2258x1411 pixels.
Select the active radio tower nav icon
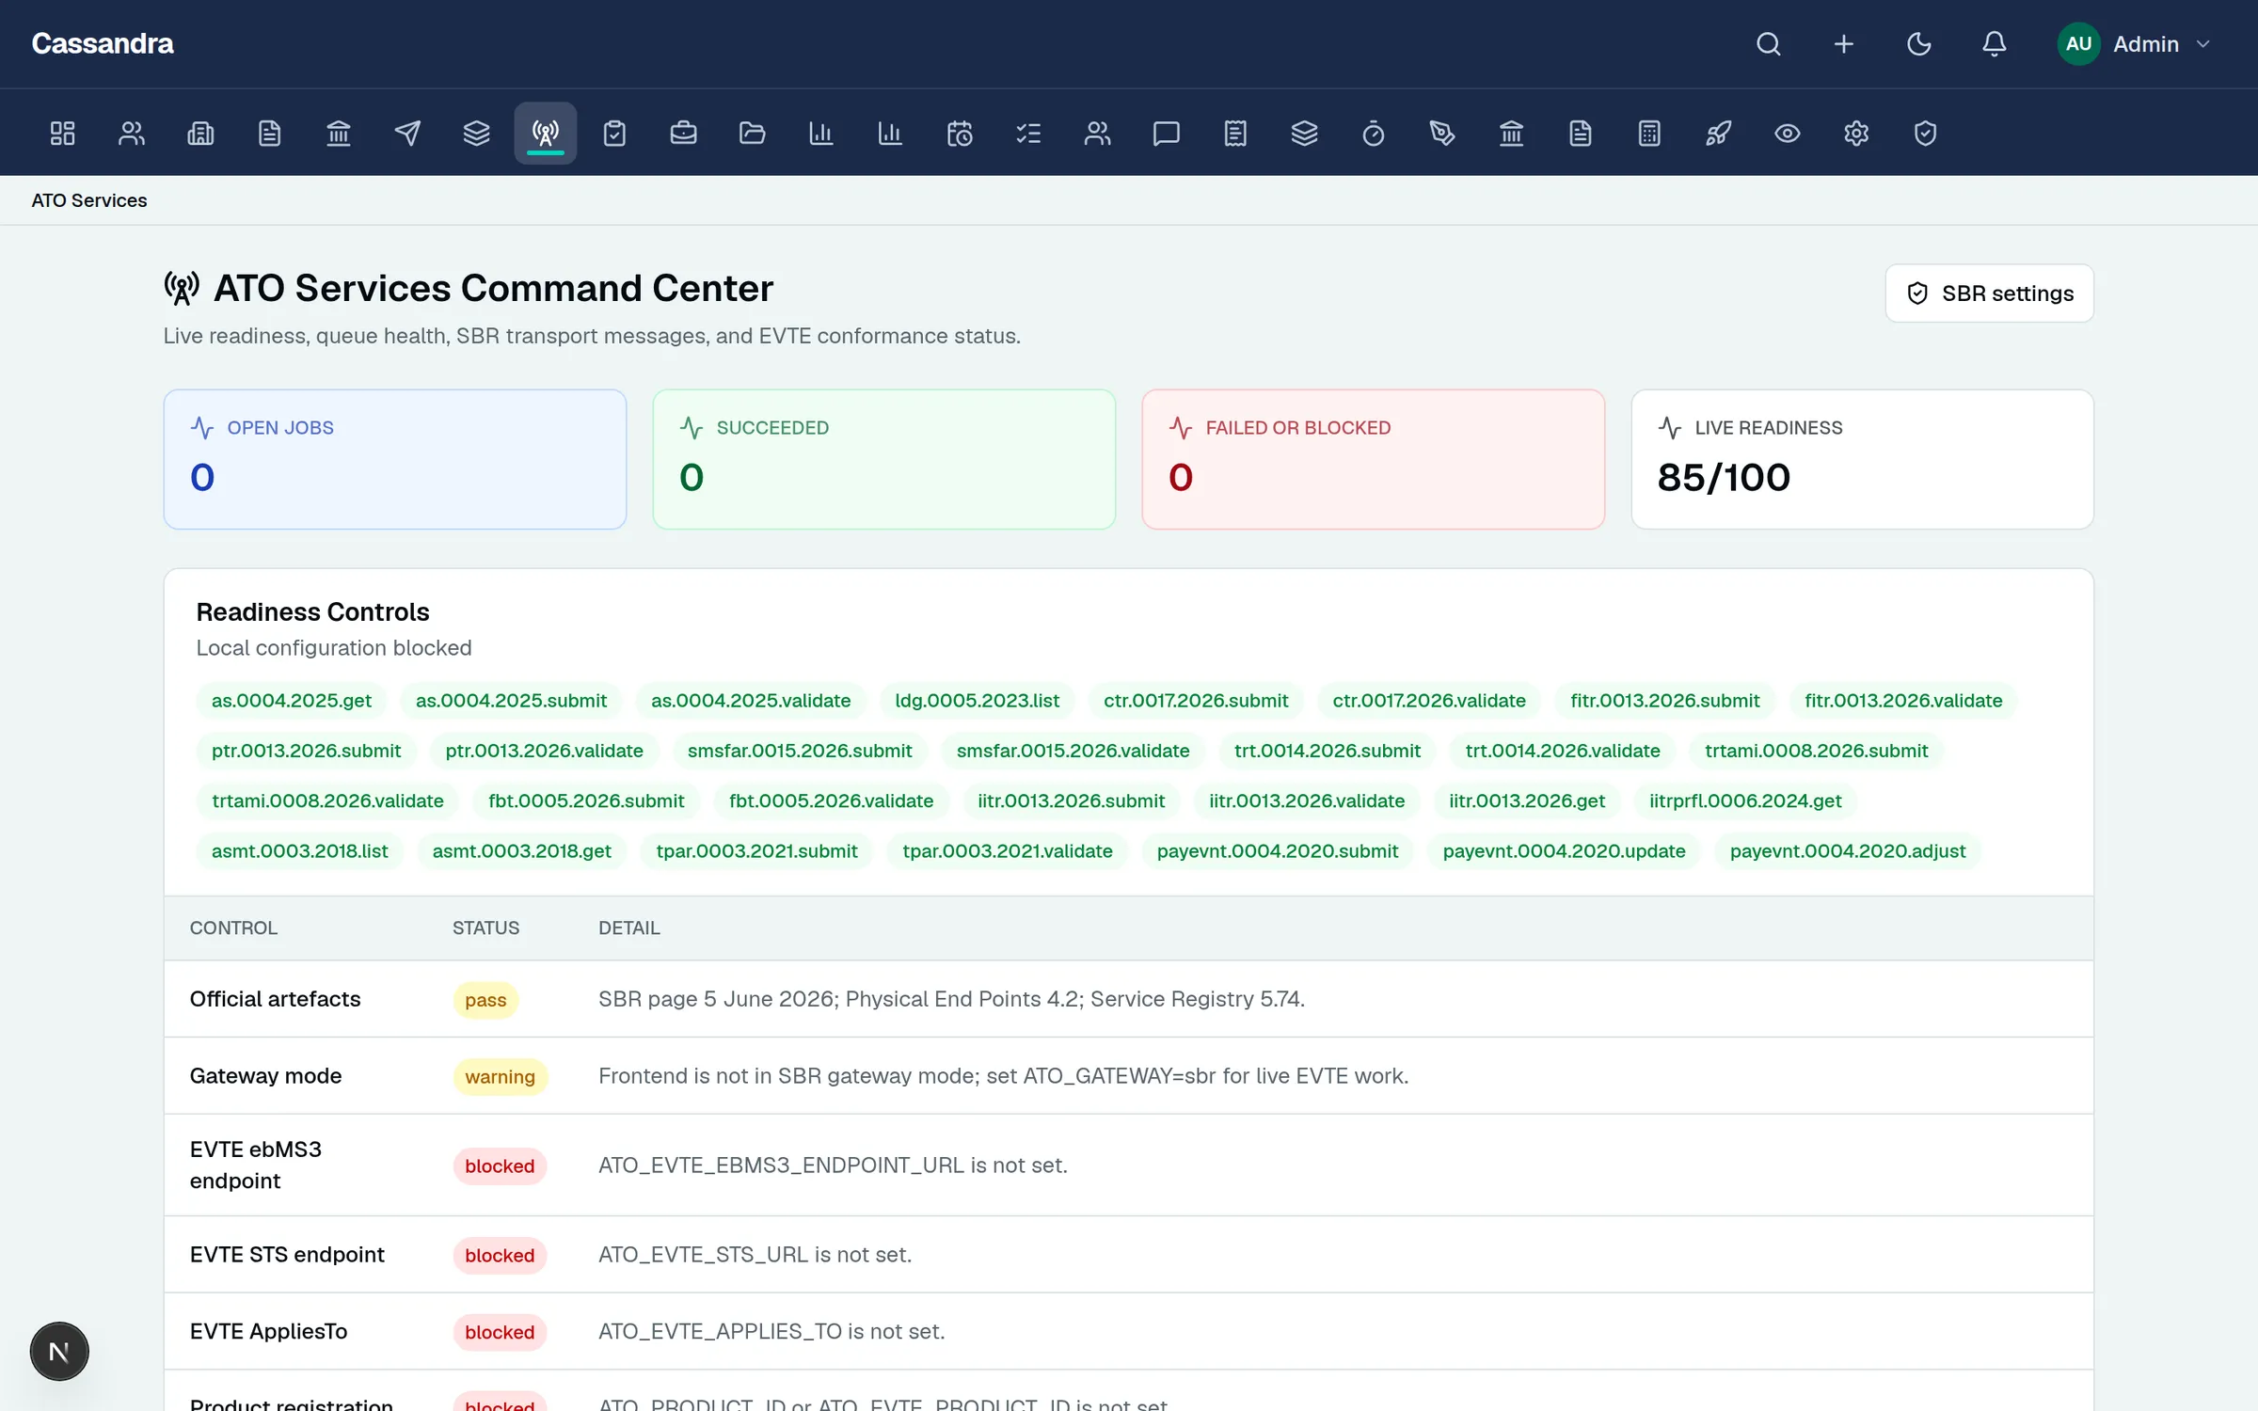[546, 134]
